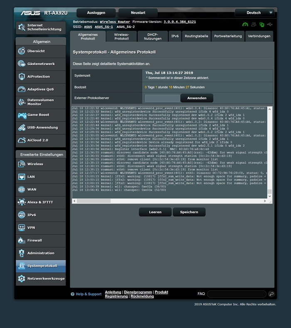Click the log scroll-up arrow

pos(270,109)
